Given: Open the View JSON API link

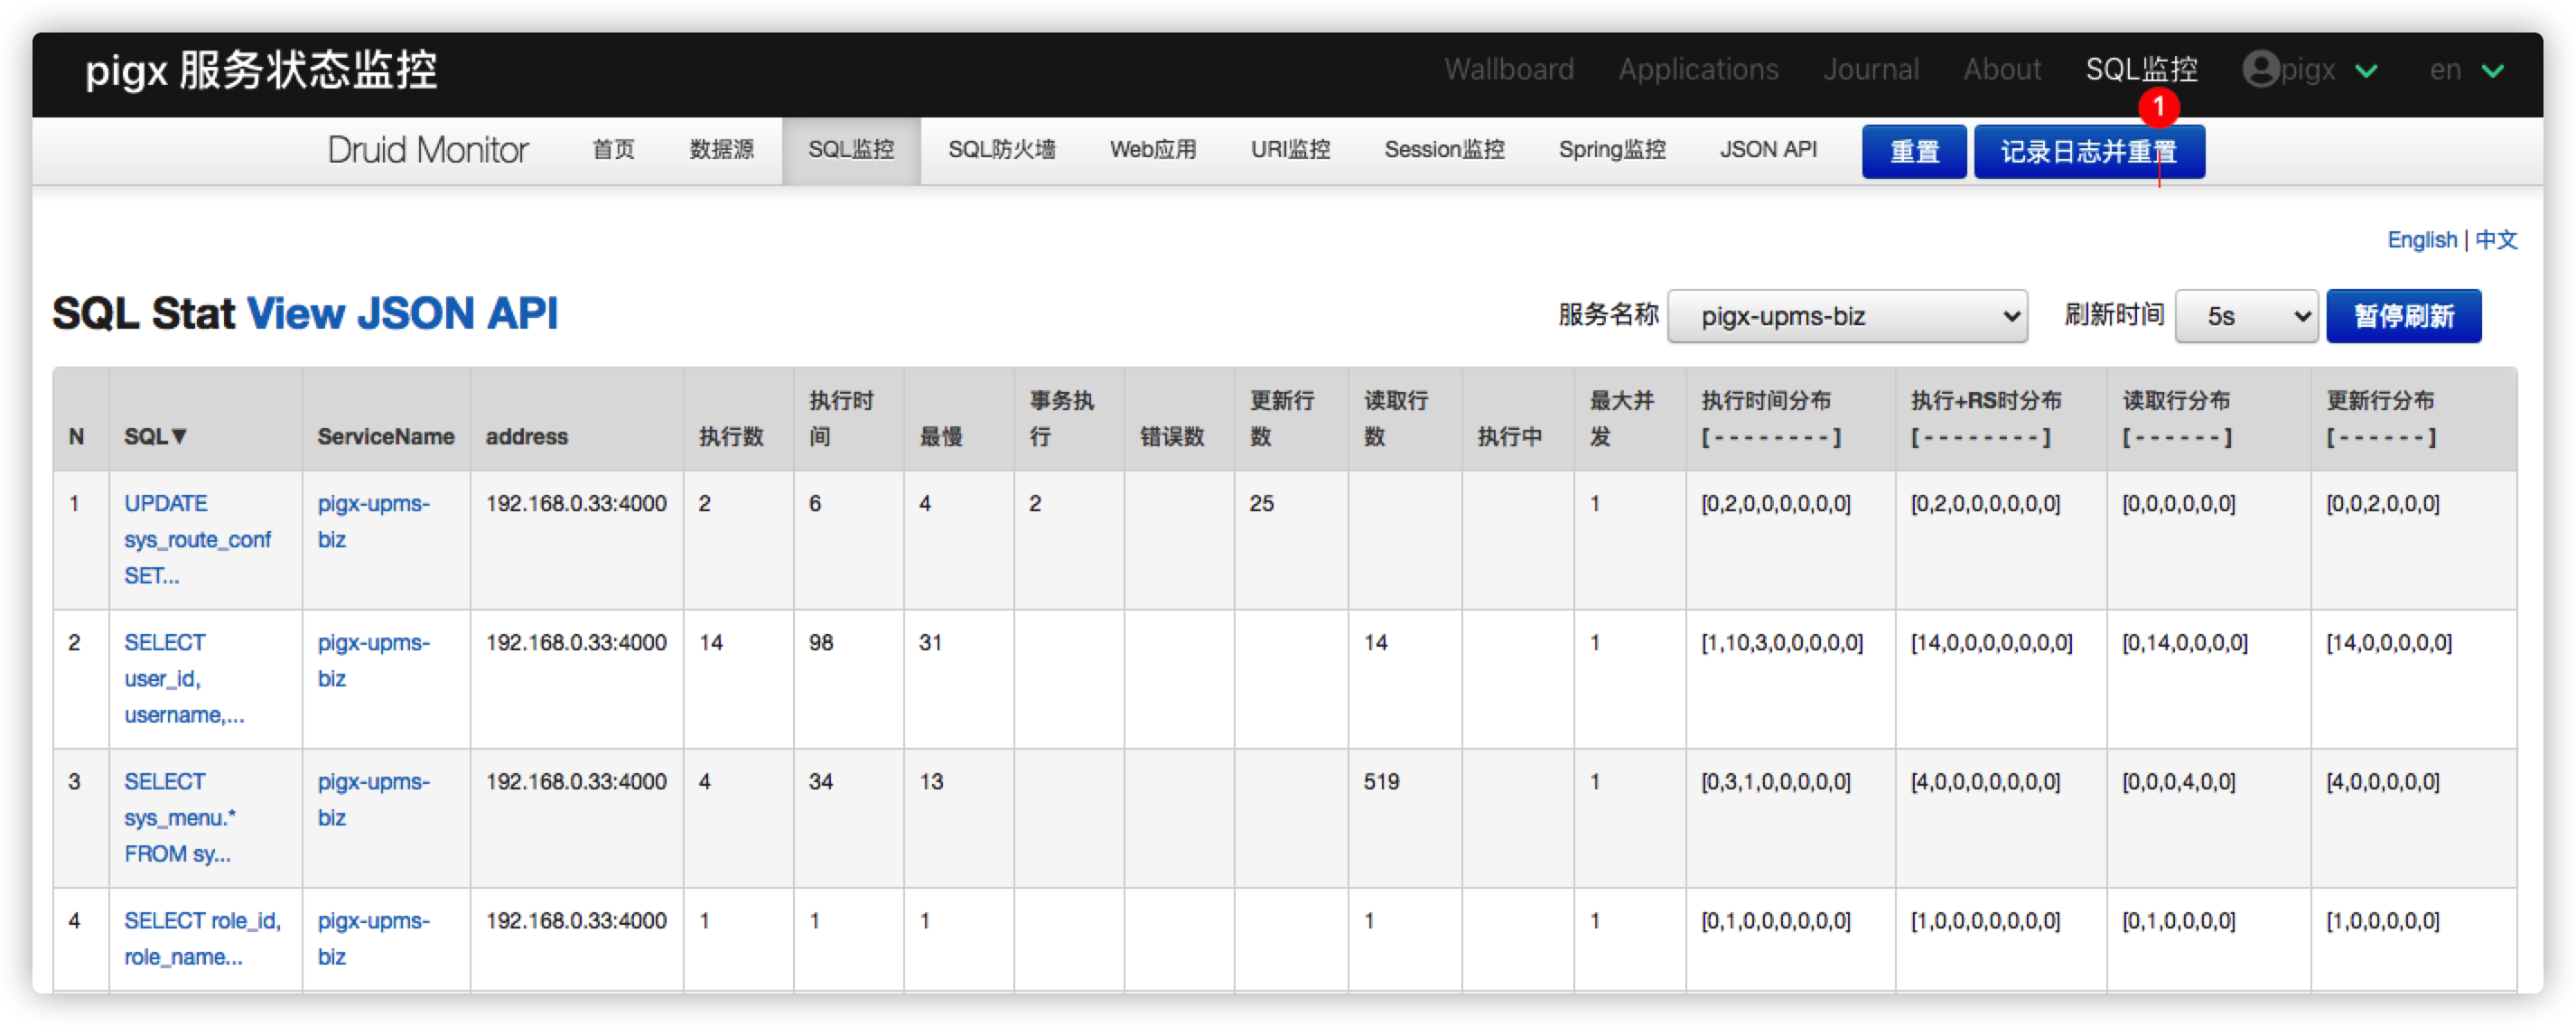Looking at the screenshot, I should pos(402,313).
